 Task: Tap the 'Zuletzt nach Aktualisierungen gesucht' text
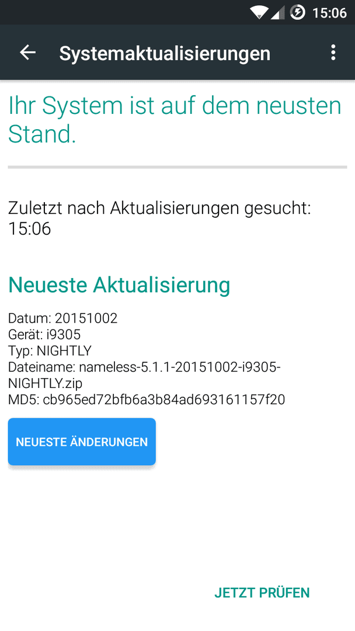(x=159, y=209)
